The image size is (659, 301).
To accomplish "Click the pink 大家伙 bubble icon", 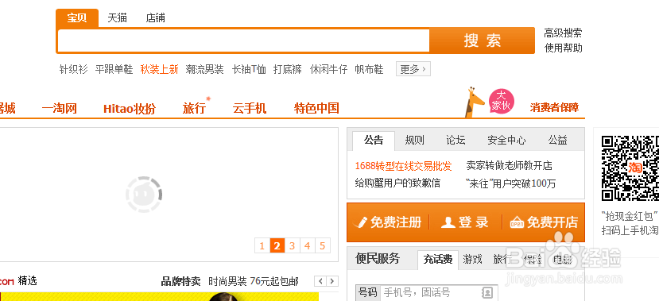I will [x=501, y=100].
